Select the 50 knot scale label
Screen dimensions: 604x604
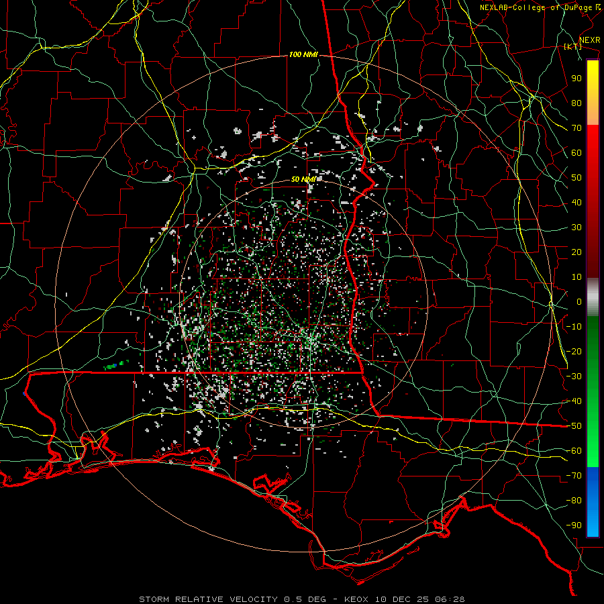click(576, 178)
